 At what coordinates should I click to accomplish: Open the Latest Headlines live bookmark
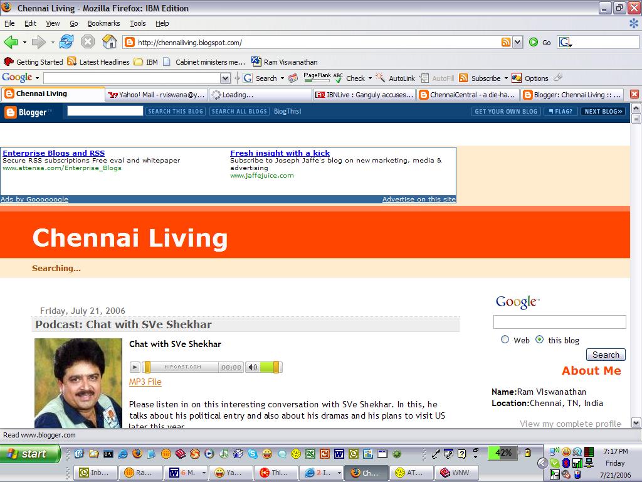[98, 62]
